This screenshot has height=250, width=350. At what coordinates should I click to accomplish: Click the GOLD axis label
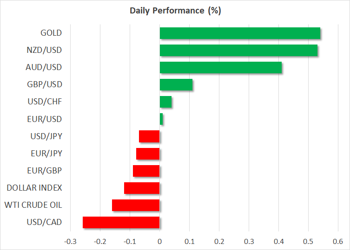coord(51,33)
